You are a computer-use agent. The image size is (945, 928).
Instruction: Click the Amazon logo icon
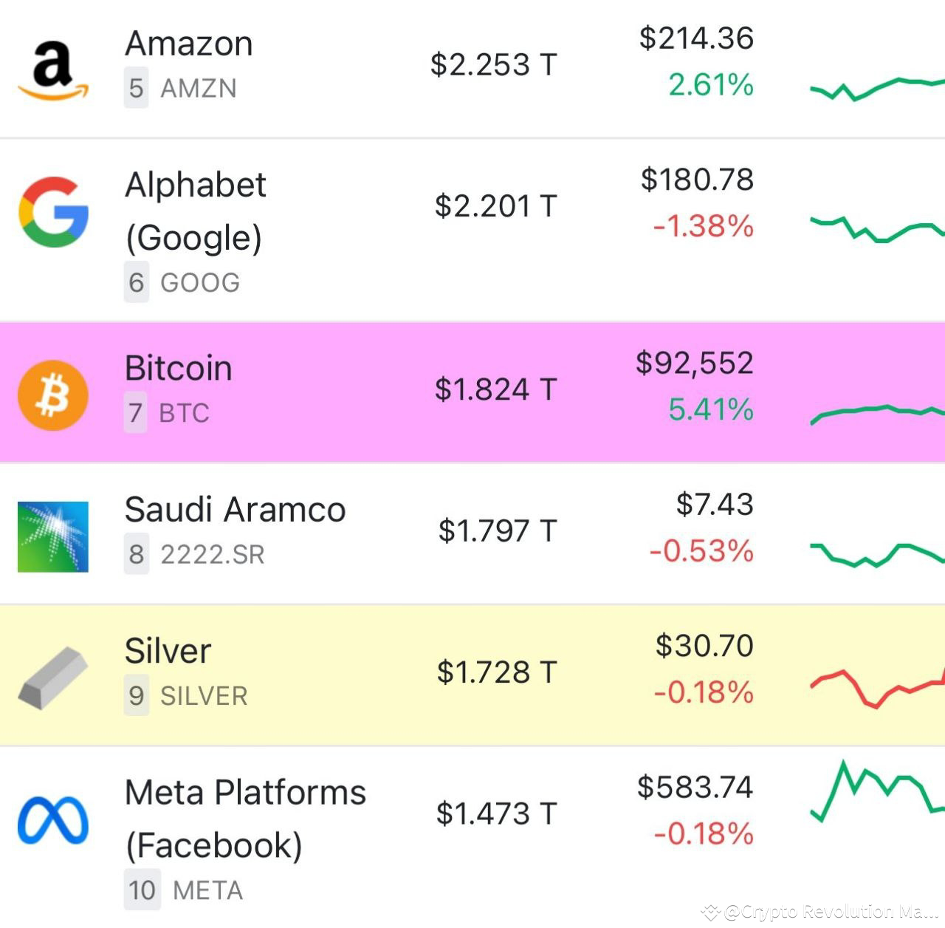[x=52, y=66]
